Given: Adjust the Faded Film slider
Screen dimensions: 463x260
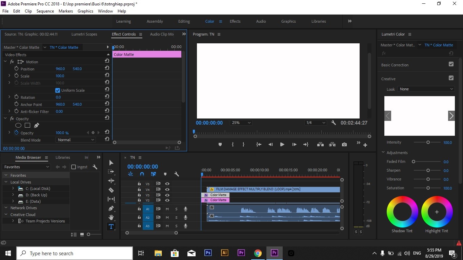Looking at the screenshot, I should click(414, 161).
